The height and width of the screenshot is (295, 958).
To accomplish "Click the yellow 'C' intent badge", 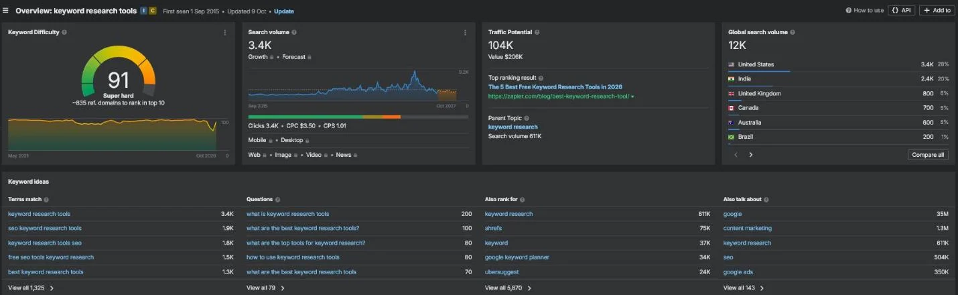I will tap(153, 11).
